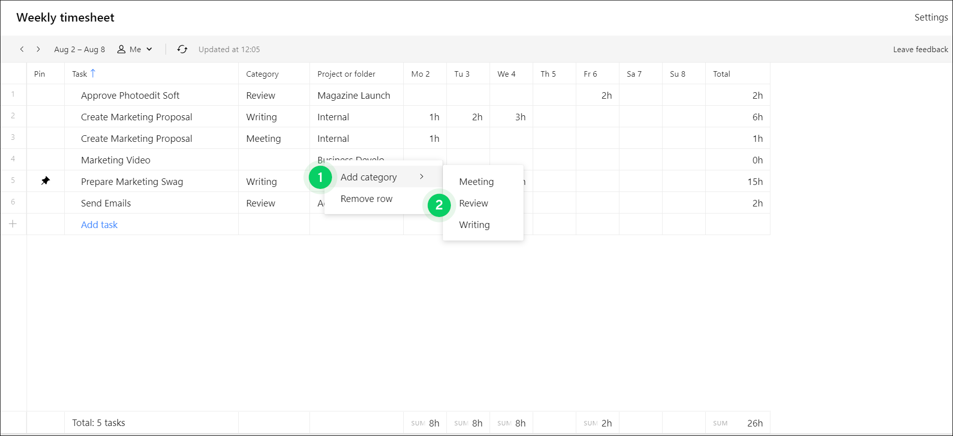
Task: Click the plus icon beside Add task
Action: tap(13, 224)
